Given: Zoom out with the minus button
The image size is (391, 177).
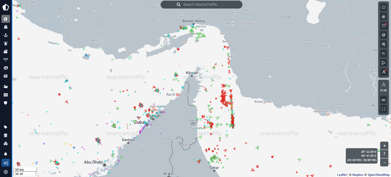Looking at the screenshot, I should tap(384, 162).
